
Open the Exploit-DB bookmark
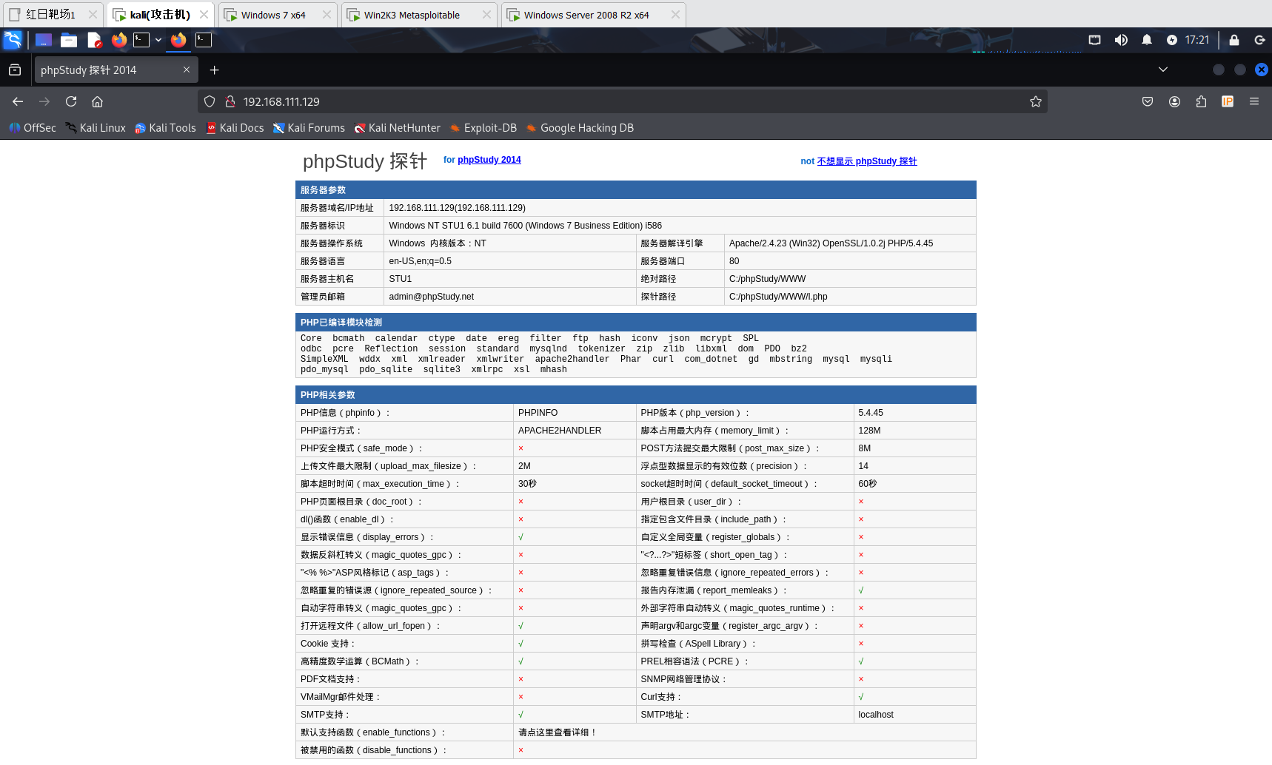(x=483, y=128)
